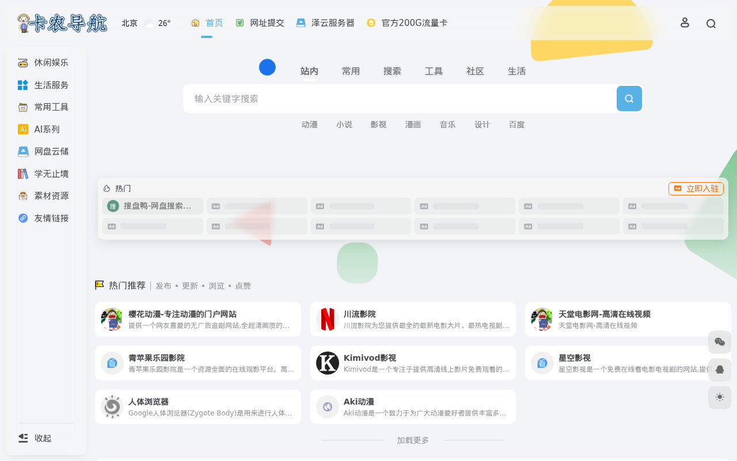Click the 卡农导航 site logo
Image resolution: width=737 pixels, height=461 pixels.
[62, 23]
